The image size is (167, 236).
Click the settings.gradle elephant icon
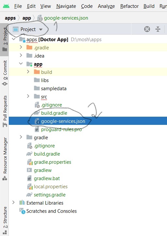(x=29, y=194)
